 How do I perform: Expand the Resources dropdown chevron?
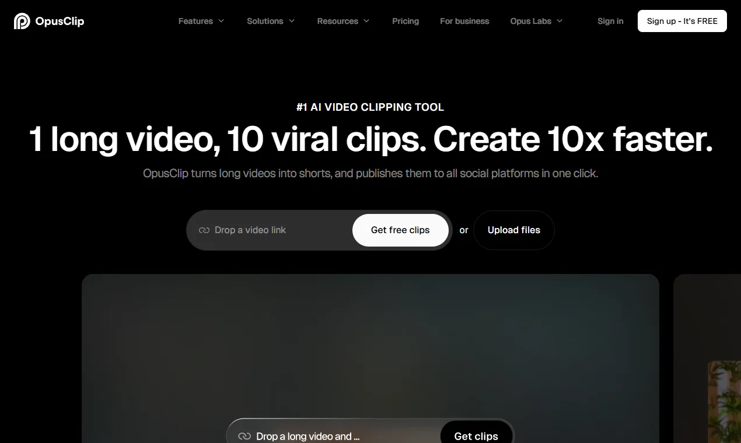click(366, 21)
